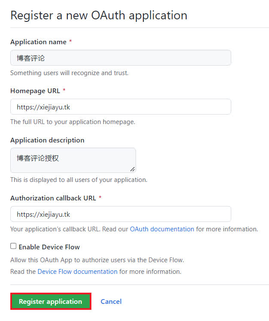Click the "Authorization callback URL" label

[53, 198]
